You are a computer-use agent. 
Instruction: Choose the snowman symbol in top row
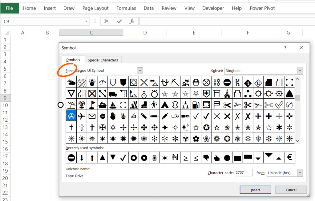coord(92,82)
